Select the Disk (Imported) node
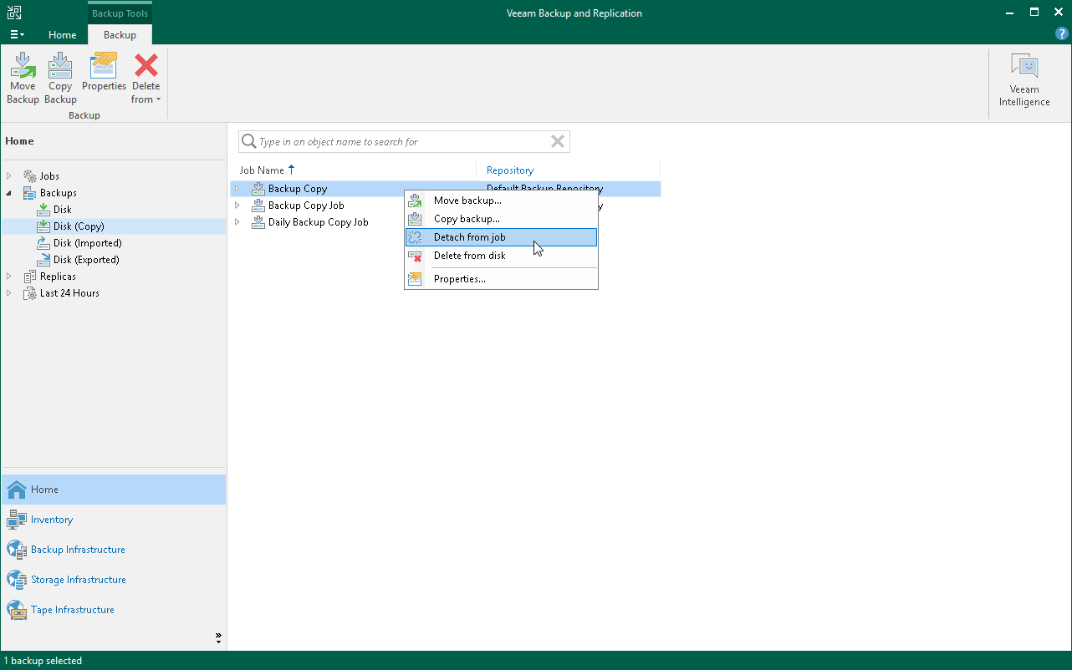 (x=88, y=242)
